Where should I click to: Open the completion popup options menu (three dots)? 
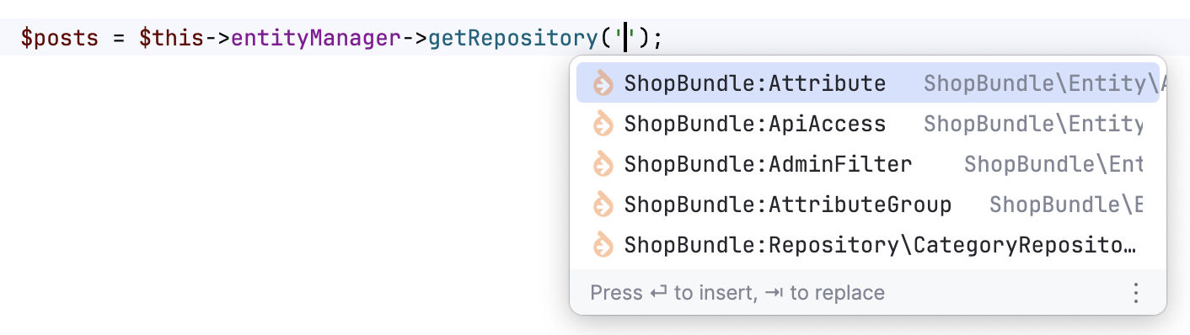(1136, 293)
